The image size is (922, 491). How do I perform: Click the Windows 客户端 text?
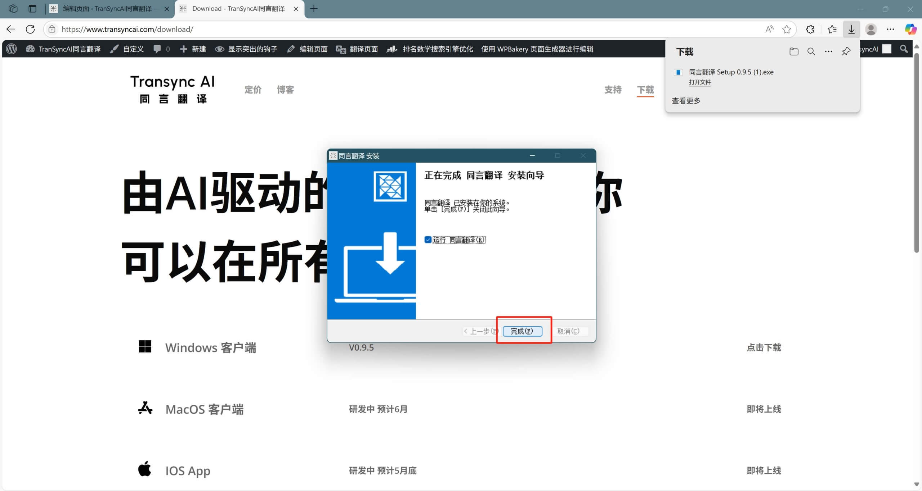(x=211, y=347)
